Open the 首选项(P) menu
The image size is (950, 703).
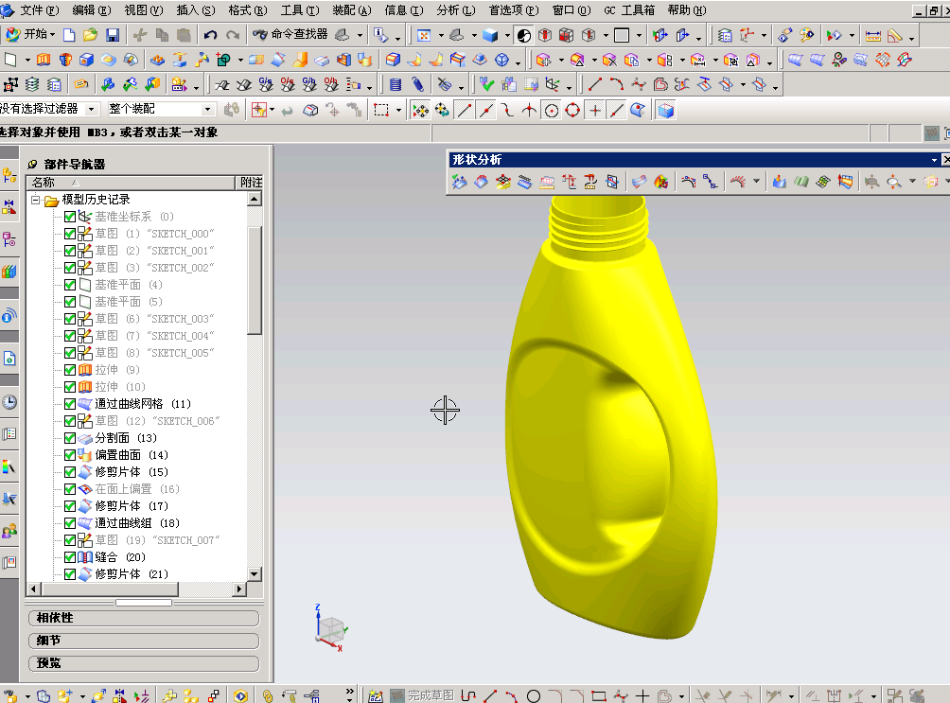click(515, 10)
